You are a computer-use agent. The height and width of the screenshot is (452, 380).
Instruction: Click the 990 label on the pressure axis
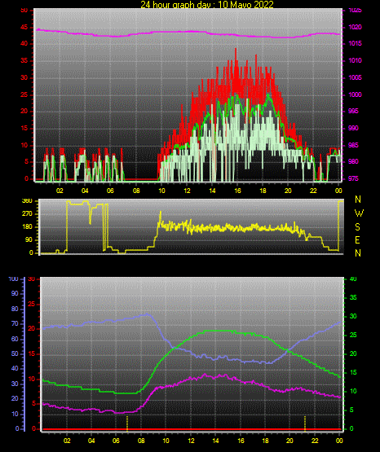[353, 128]
